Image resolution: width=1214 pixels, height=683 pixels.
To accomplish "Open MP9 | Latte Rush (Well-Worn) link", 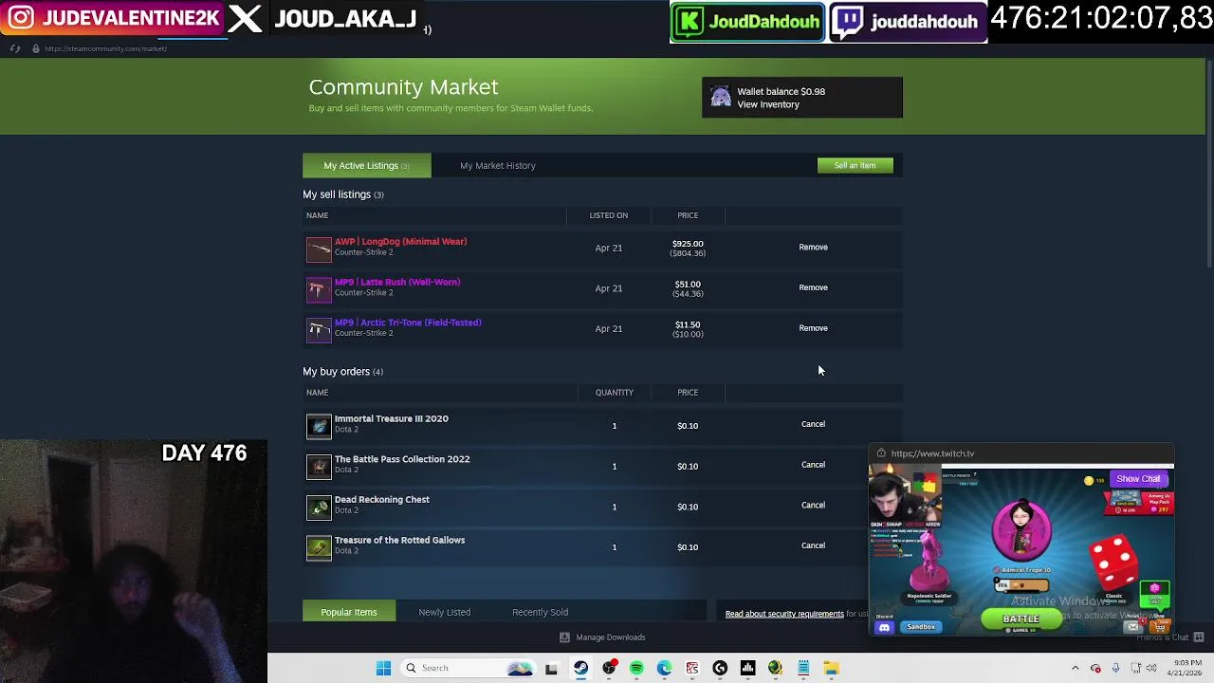I will pos(396,282).
